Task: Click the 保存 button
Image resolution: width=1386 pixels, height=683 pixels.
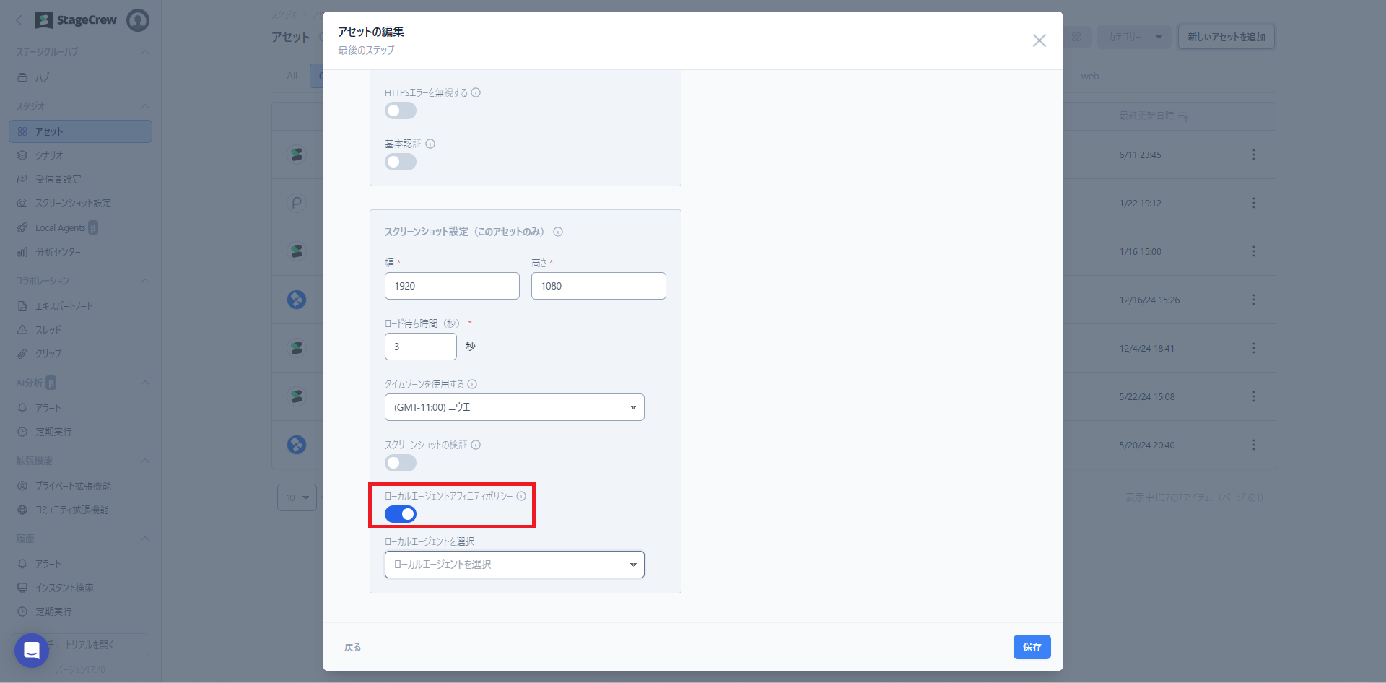Action: pyautogui.click(x=1032, y=647)
